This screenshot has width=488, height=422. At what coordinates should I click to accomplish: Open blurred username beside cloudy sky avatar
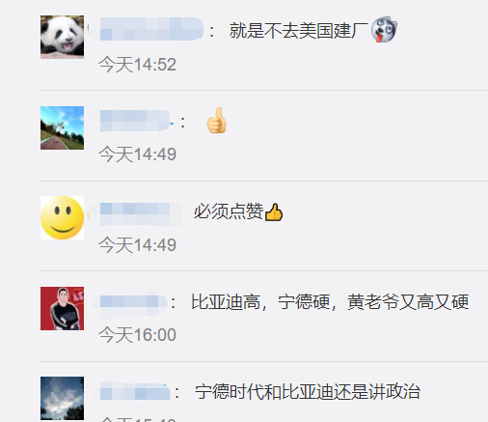coord(135,392)
